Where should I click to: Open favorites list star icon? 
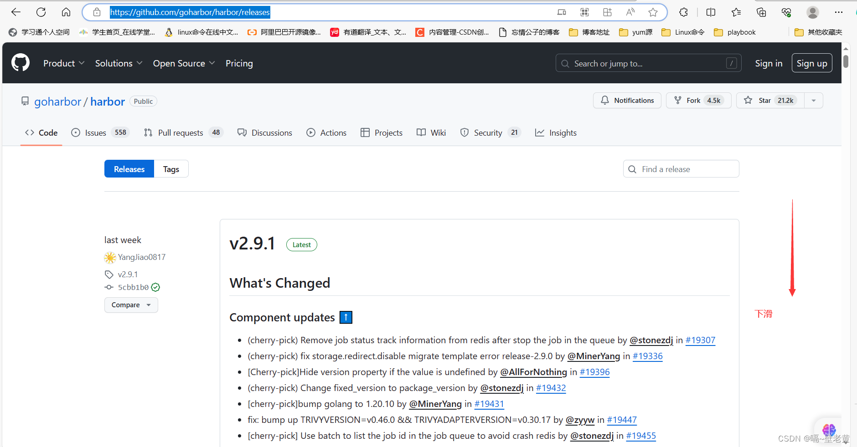point(736,12)
